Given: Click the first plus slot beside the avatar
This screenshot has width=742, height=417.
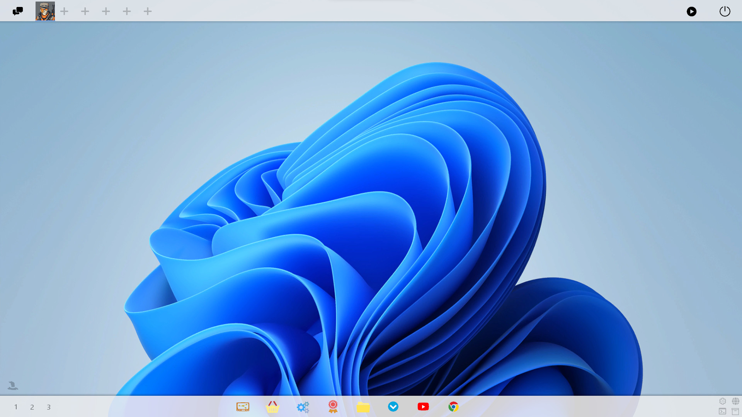Looking at the screenshot, I should click(x=65, y=12).
